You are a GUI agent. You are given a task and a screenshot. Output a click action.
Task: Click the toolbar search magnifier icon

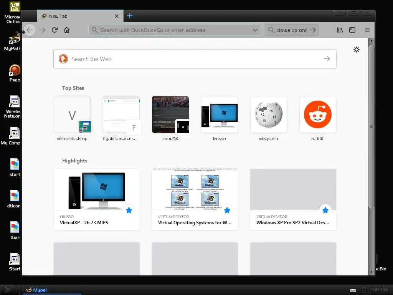(x=271, y=30)
